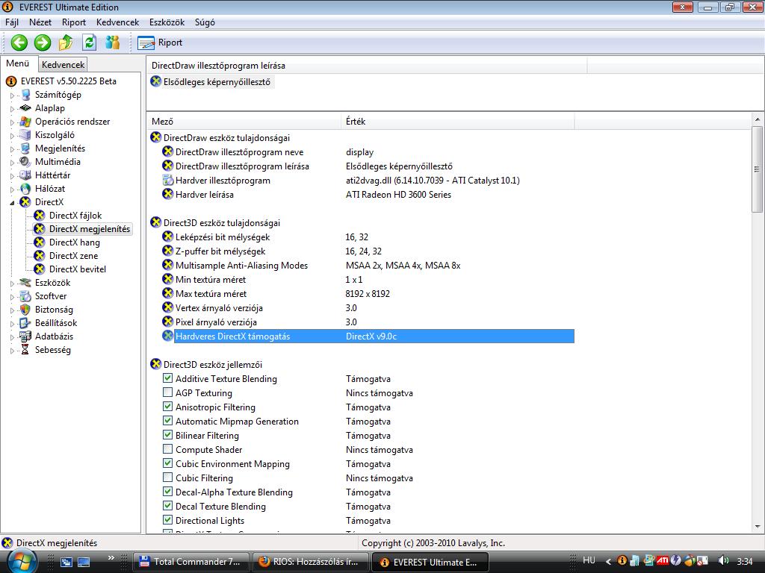
Task: Click the Riport toolbar button
Action: 160,43
